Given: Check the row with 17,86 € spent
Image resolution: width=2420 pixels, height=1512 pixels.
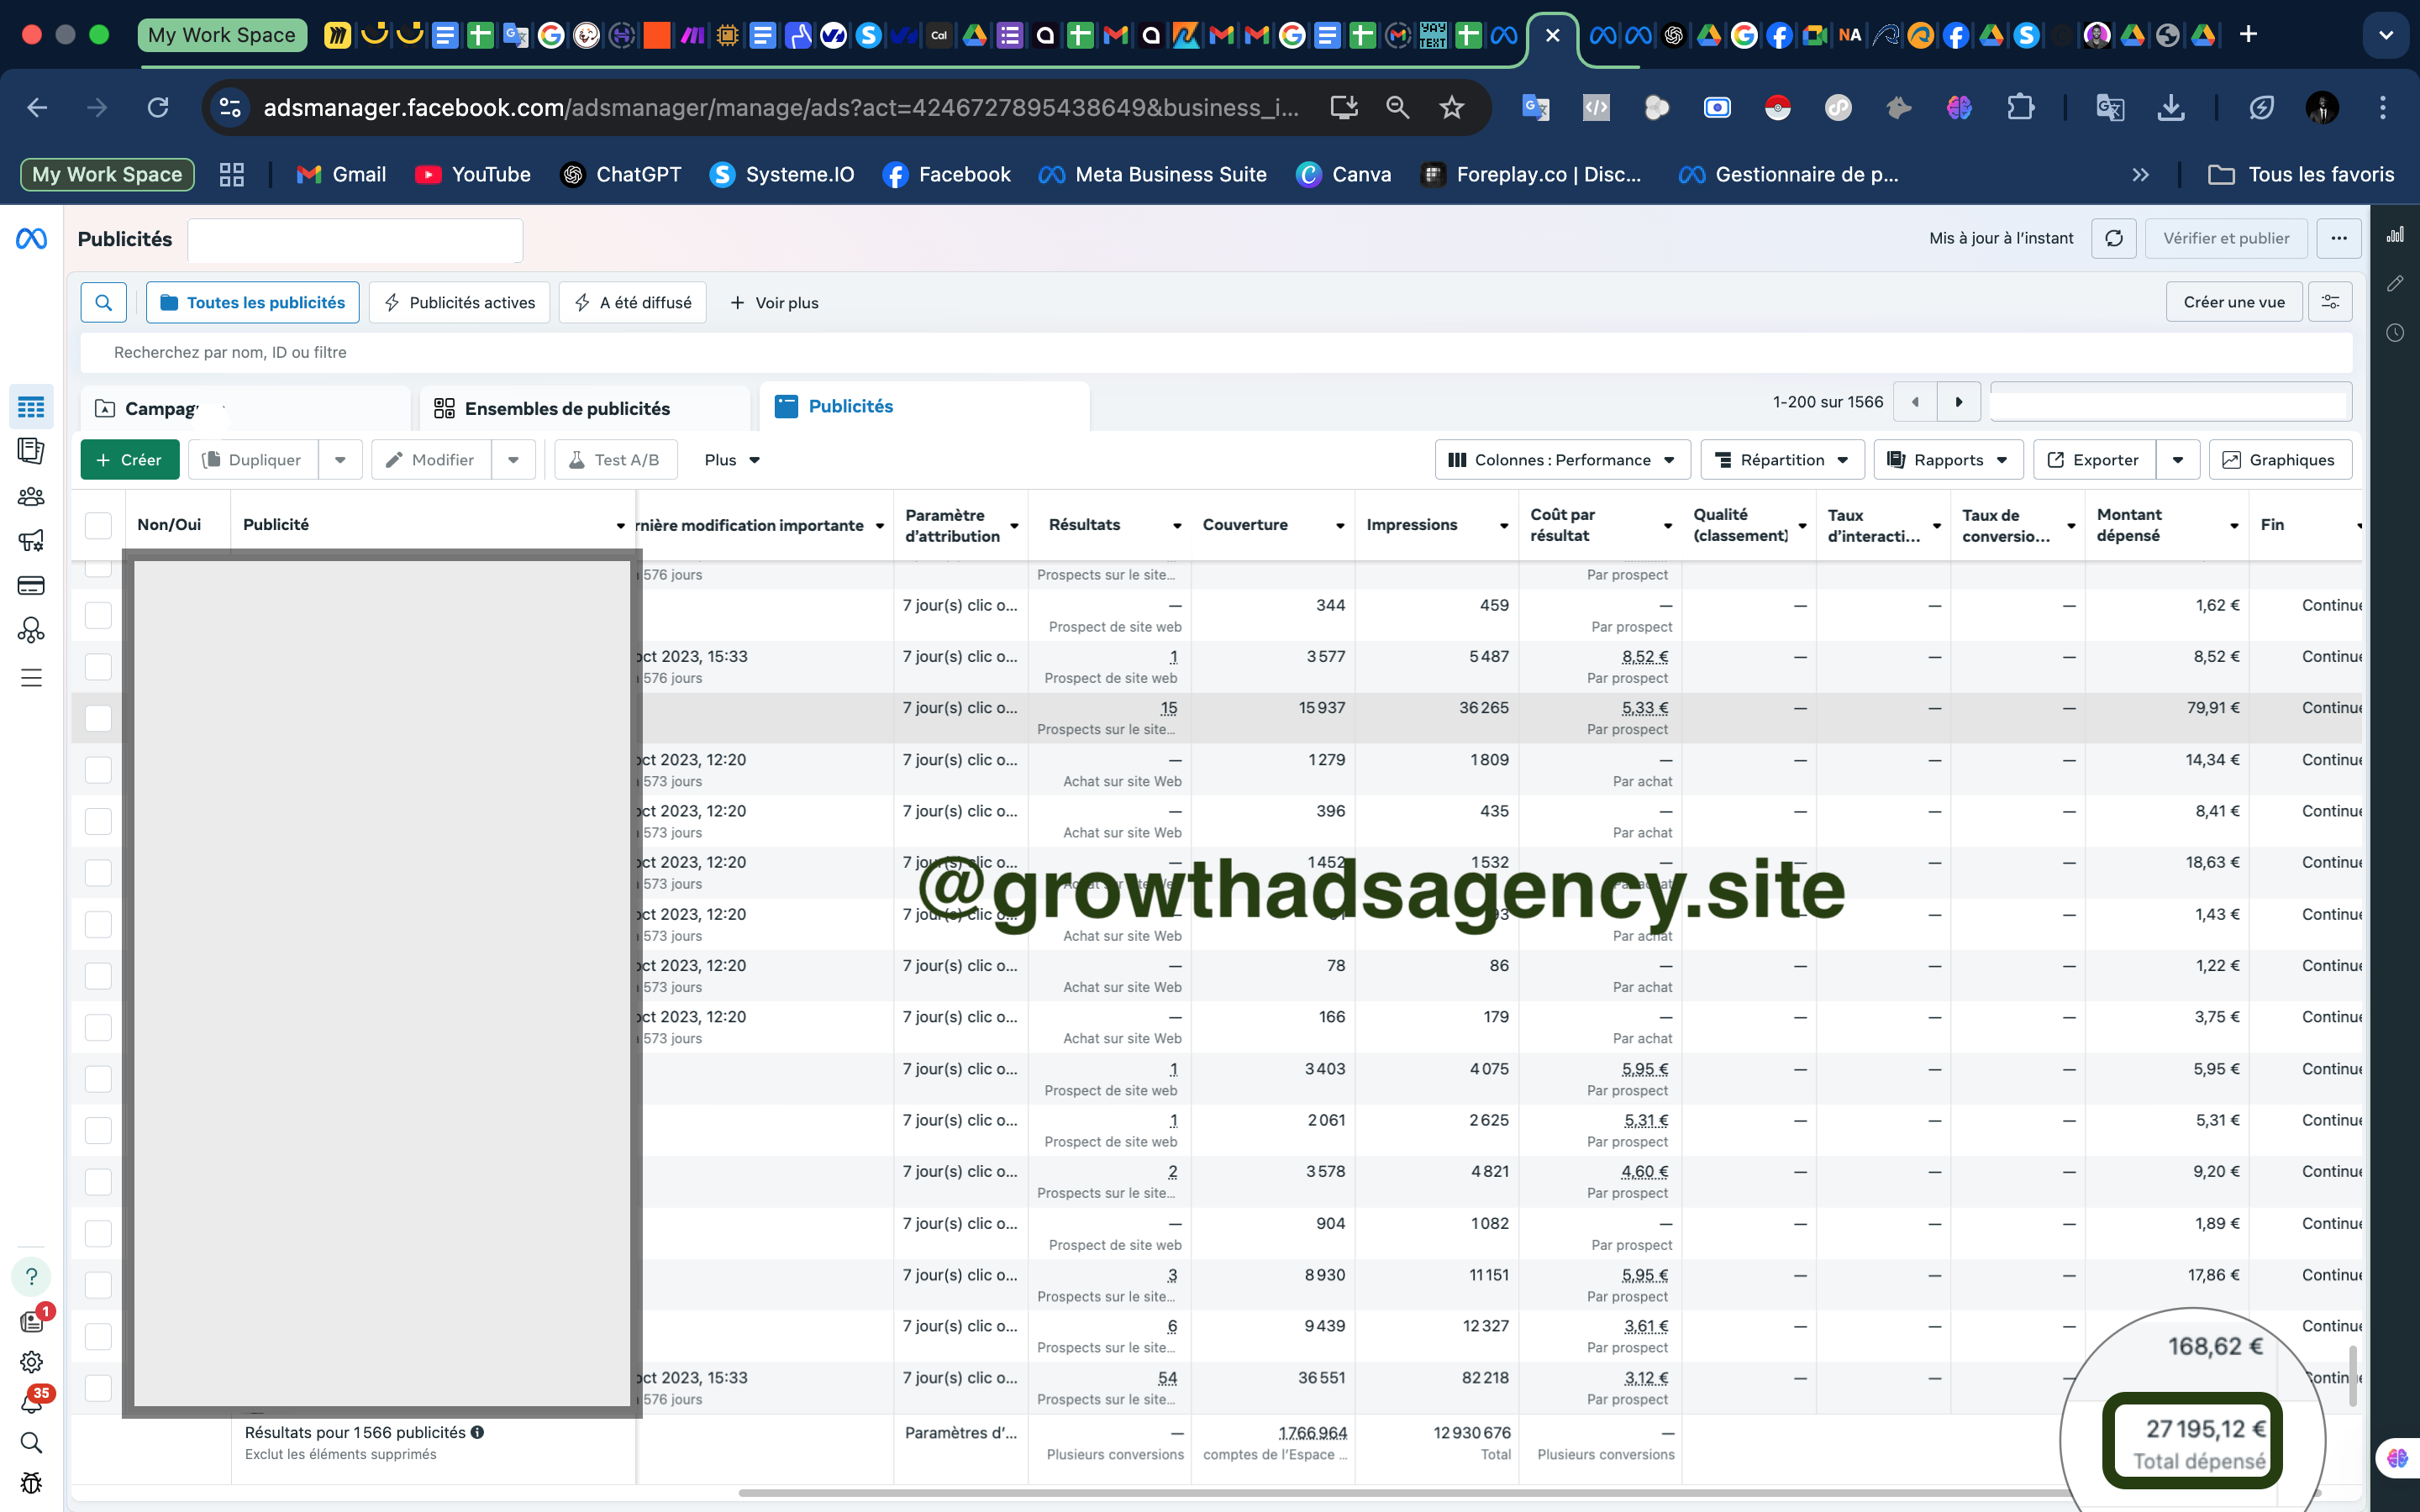Looking at the screenshot, I should (x=98, y=1285).
